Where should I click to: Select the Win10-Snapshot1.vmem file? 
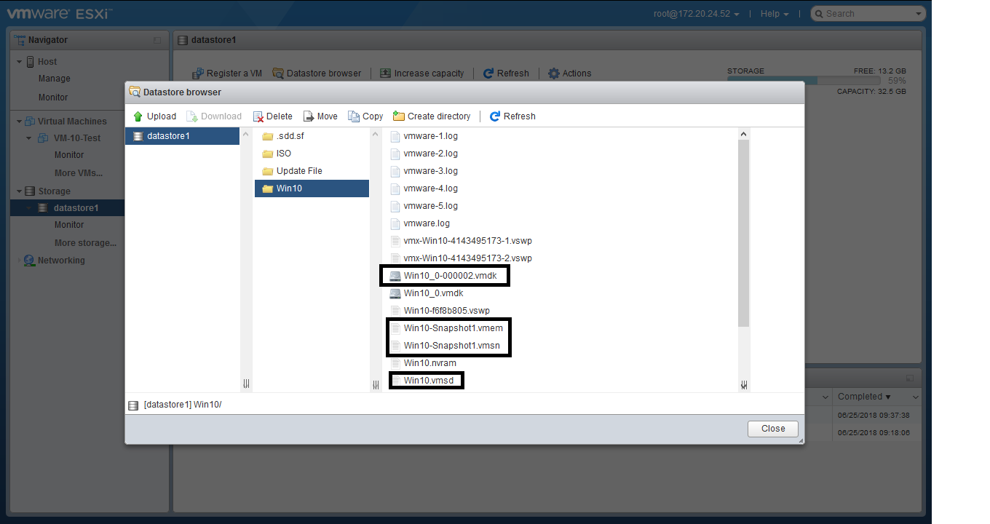453,328
